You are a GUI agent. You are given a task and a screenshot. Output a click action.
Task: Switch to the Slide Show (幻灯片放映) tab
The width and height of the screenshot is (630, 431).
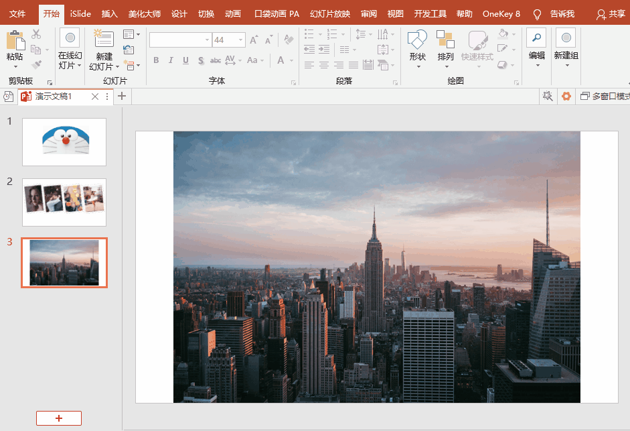pyautogui.click(x=330, y=14)
